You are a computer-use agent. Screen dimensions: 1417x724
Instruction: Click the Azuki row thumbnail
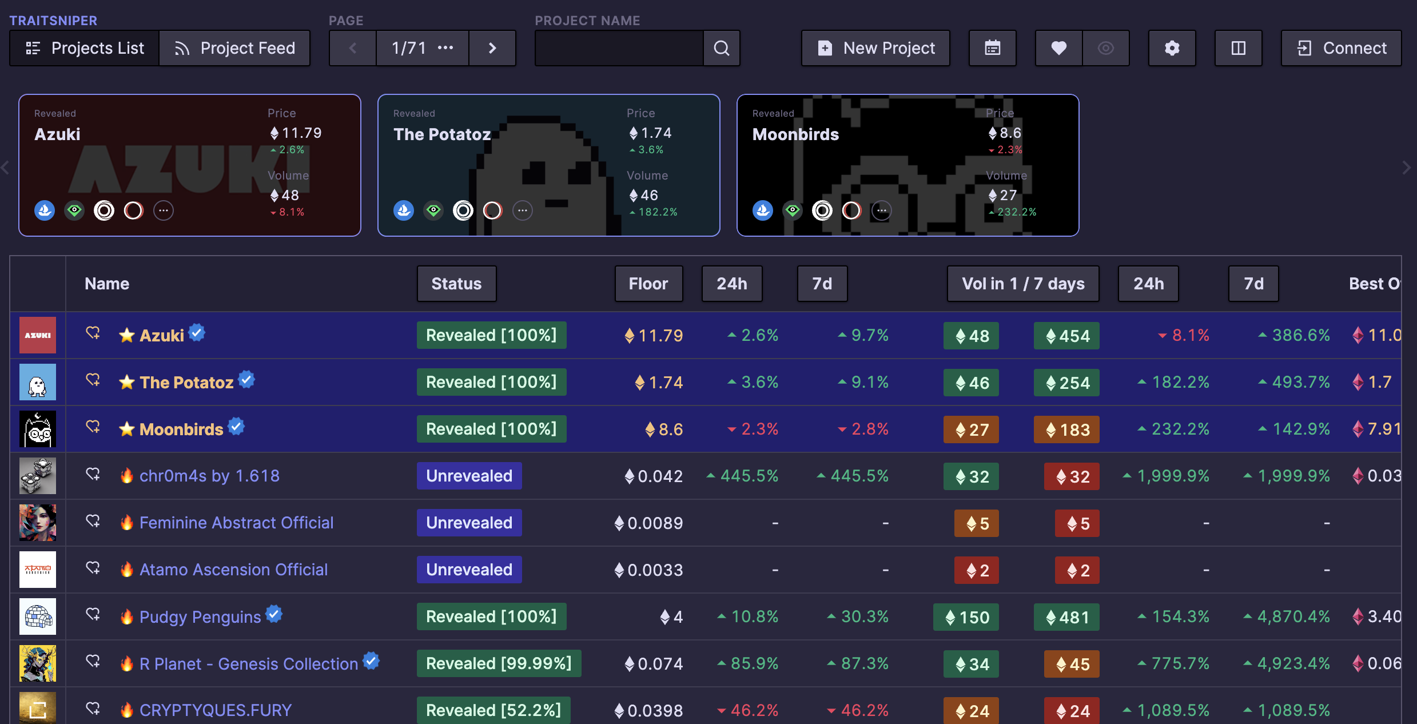38,335
